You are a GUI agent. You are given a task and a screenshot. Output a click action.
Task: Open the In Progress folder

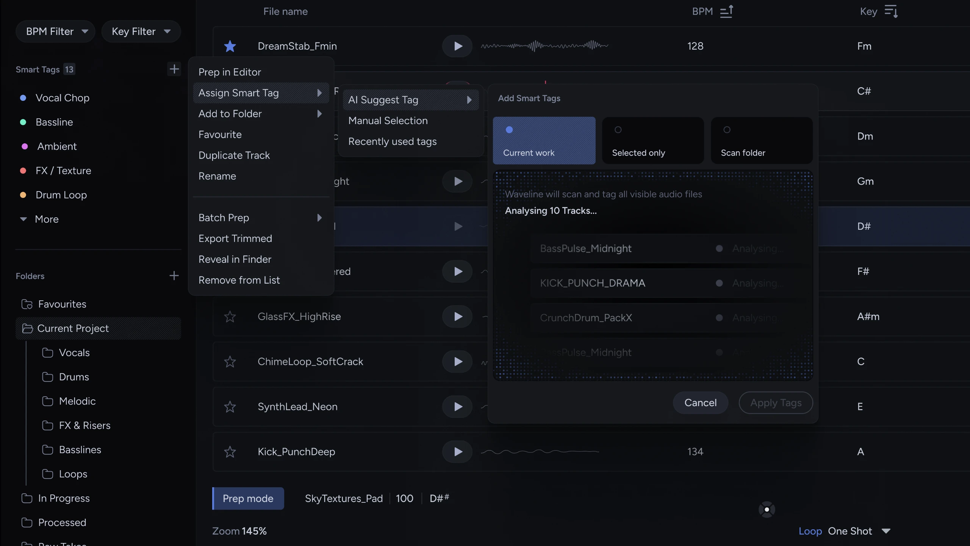pos(56,498)
